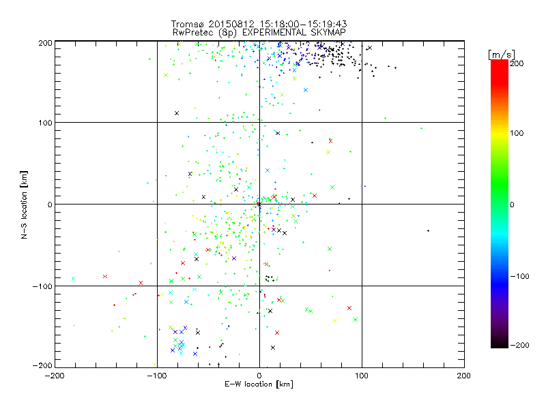
Task: Click the title line 'Tromsø 20150812 15:18:00-15:19:43'
Action: [259, 24]
